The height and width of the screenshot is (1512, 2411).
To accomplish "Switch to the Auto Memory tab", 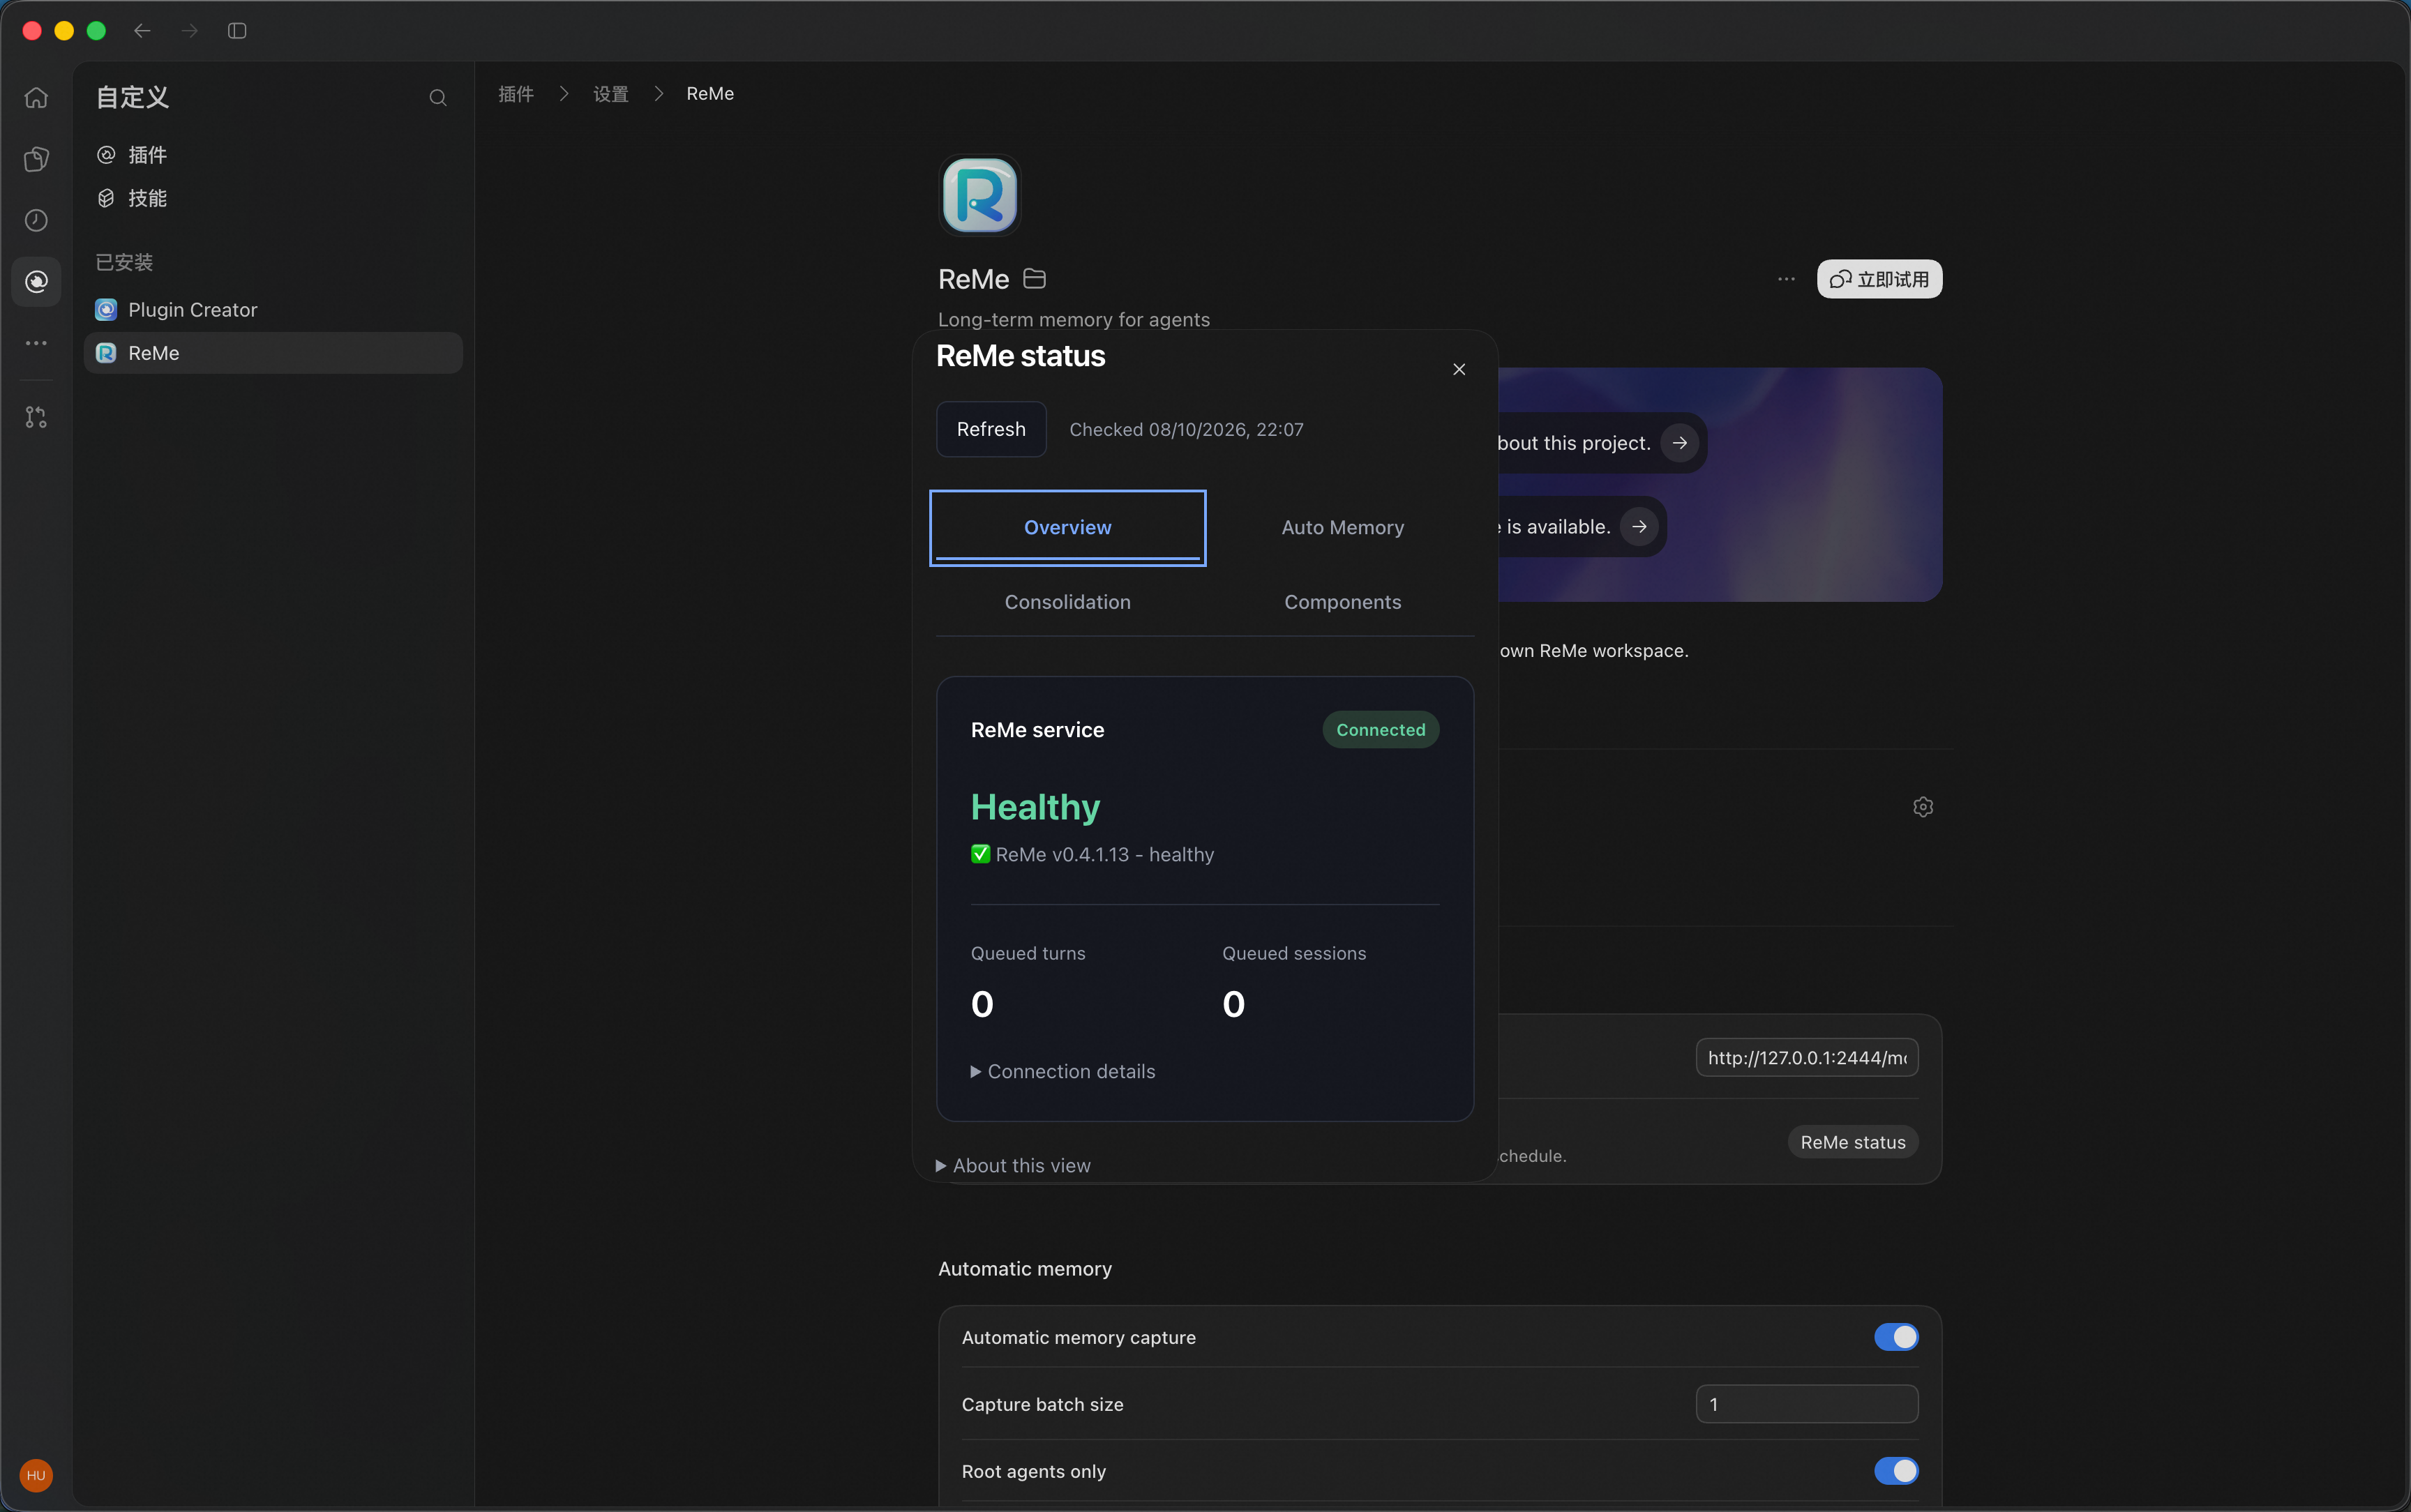I will click(1342, 527).
